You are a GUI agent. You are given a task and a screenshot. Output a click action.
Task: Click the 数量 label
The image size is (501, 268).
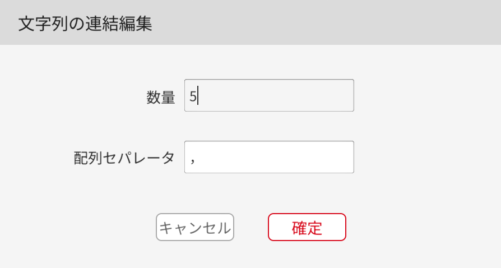161,98
